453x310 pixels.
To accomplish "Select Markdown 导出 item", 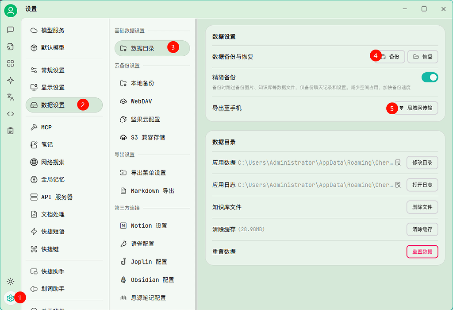I will [152, 191].
